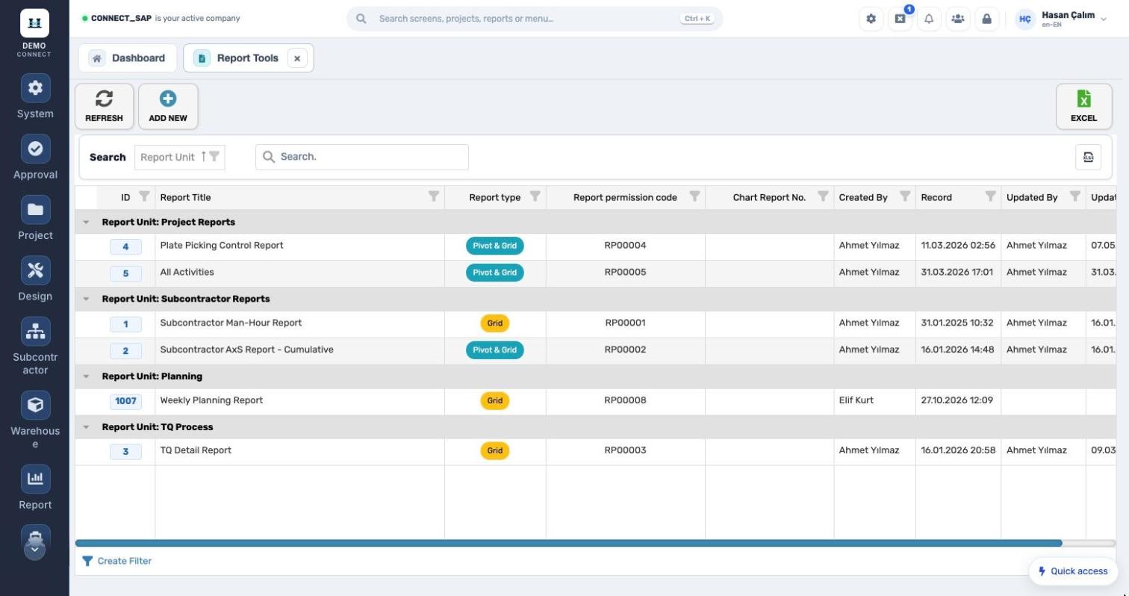Filter the Updated By column

click(x=1075, y=196)
